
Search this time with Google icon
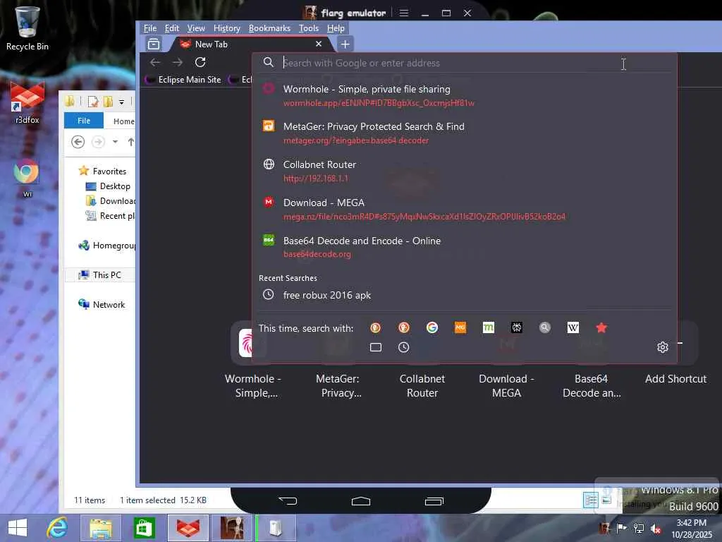(432, 327)
